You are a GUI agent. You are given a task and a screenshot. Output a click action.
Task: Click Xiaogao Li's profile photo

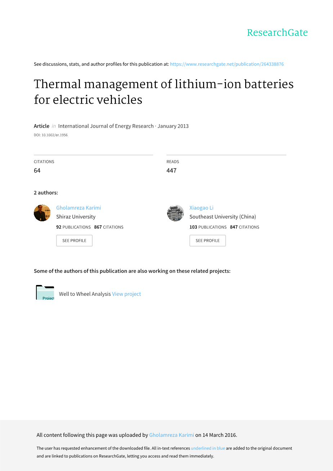(x=175, y=213)
